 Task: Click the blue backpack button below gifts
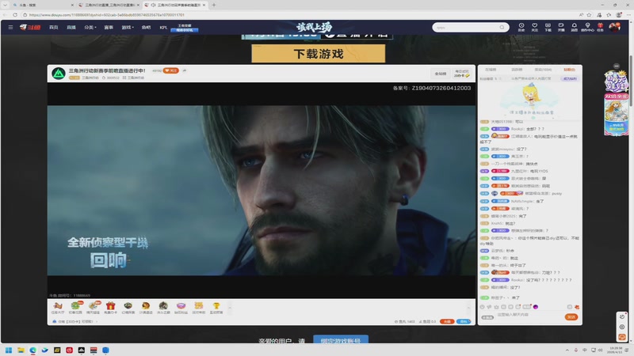pyautogui.click(x=464, y=321)
